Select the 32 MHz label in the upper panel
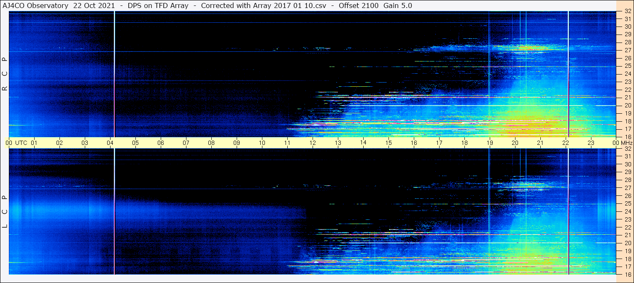The width and height of the screenshot is (634, 283). click(x=627, y=11)
